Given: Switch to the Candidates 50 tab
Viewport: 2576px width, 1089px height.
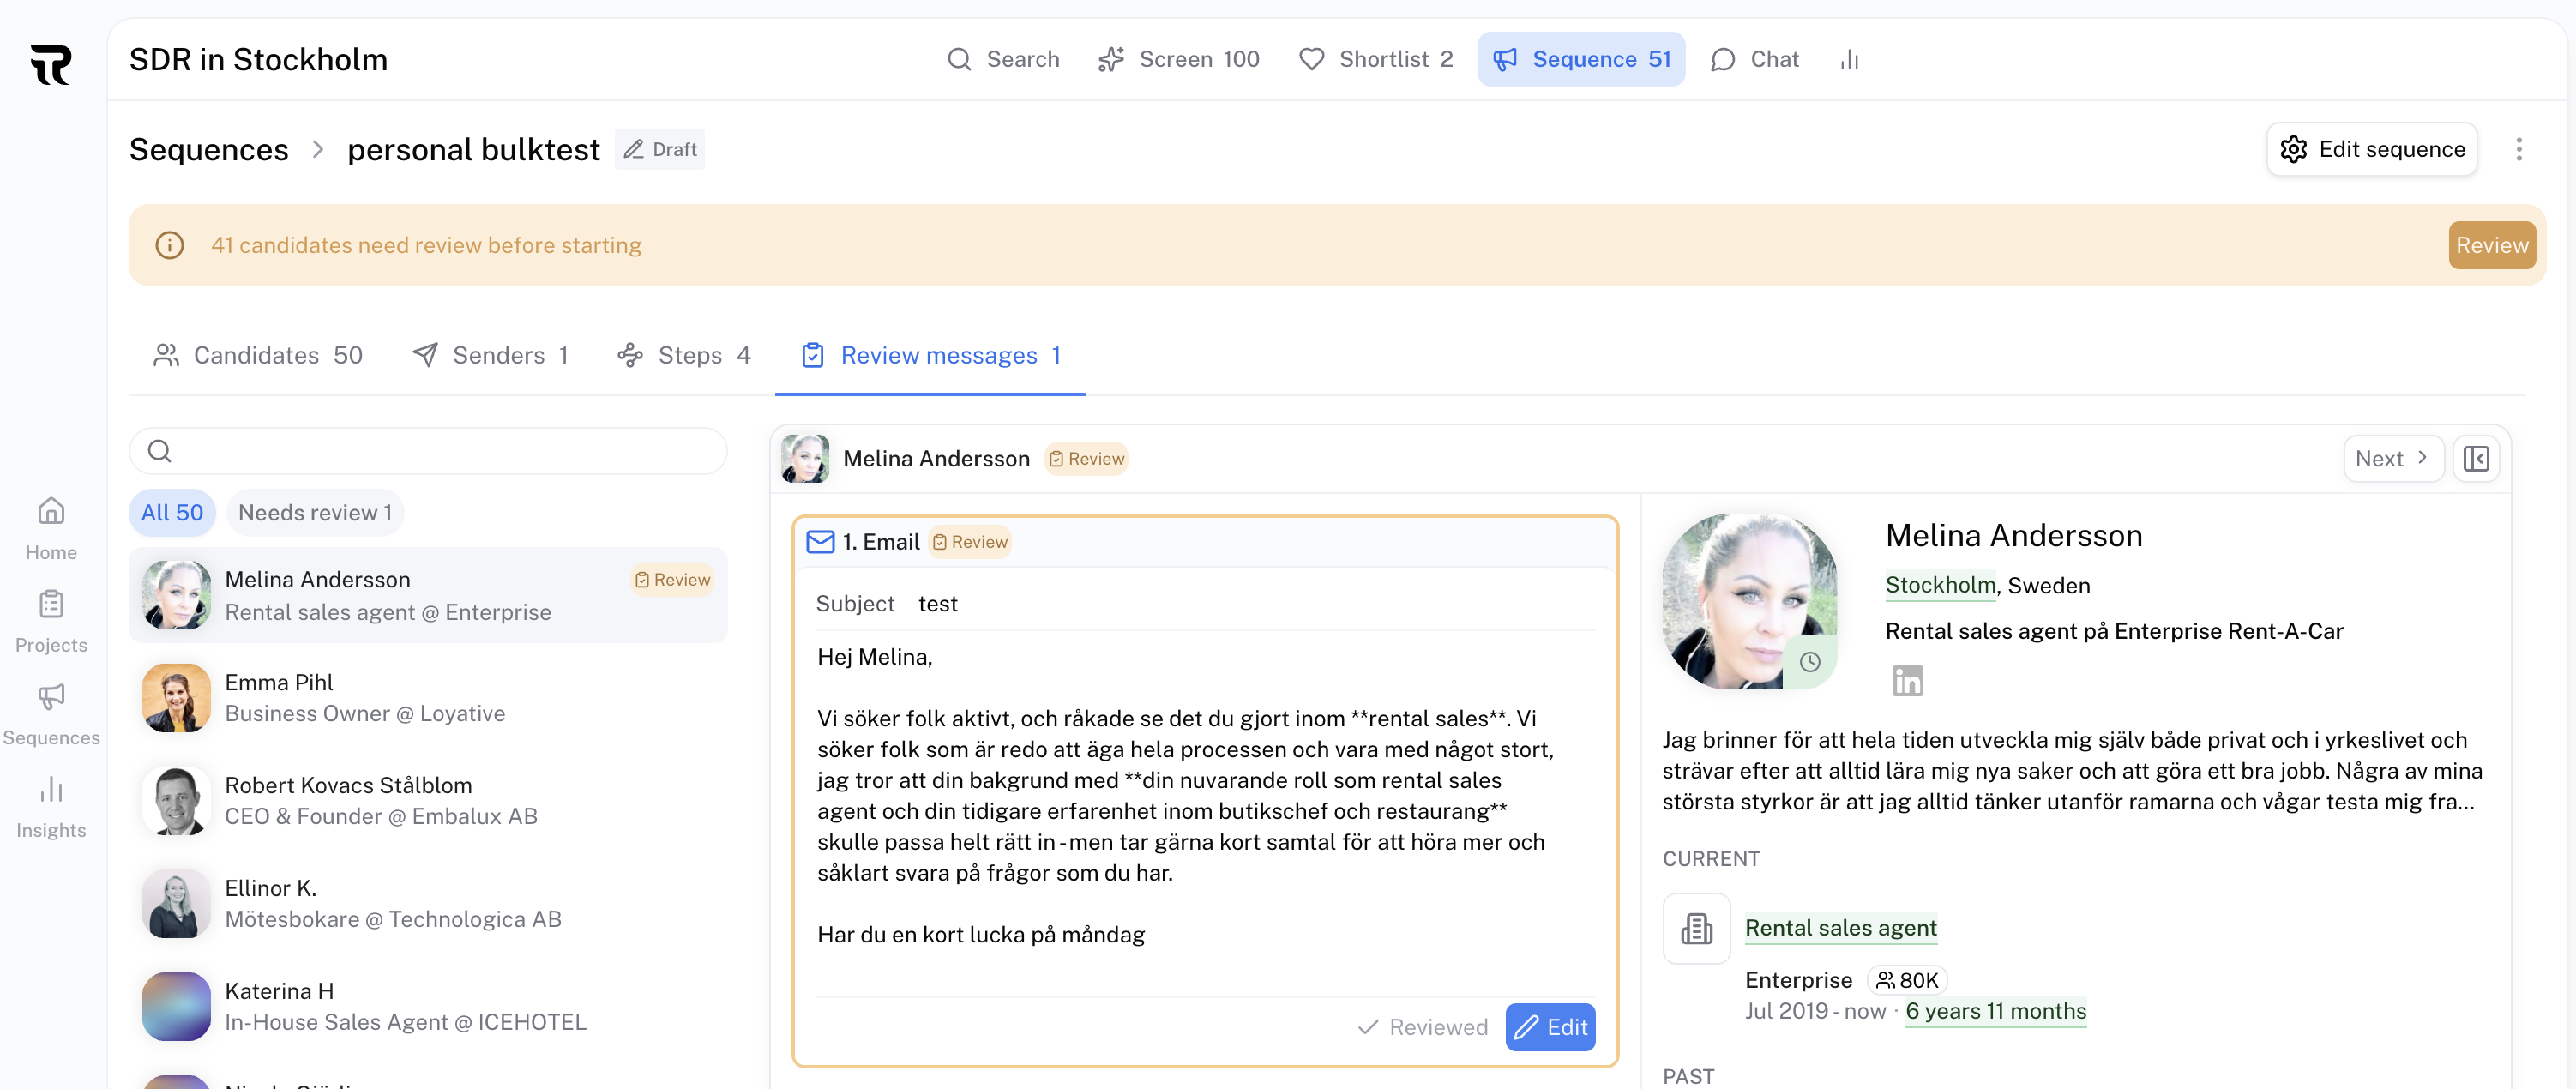Looking at the screenshot, I should coord(258,356).
